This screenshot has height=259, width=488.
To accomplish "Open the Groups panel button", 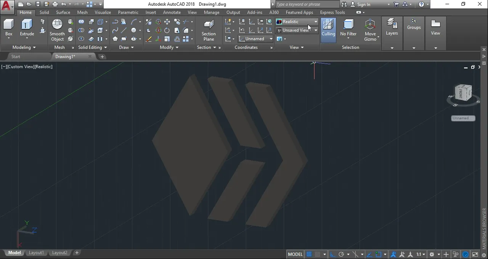I will [x=414, y=33].
